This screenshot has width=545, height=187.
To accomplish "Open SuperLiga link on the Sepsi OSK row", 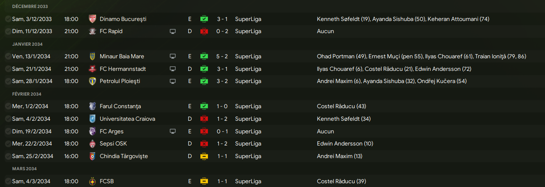I will pyautogui.click(x=248, y=144).
